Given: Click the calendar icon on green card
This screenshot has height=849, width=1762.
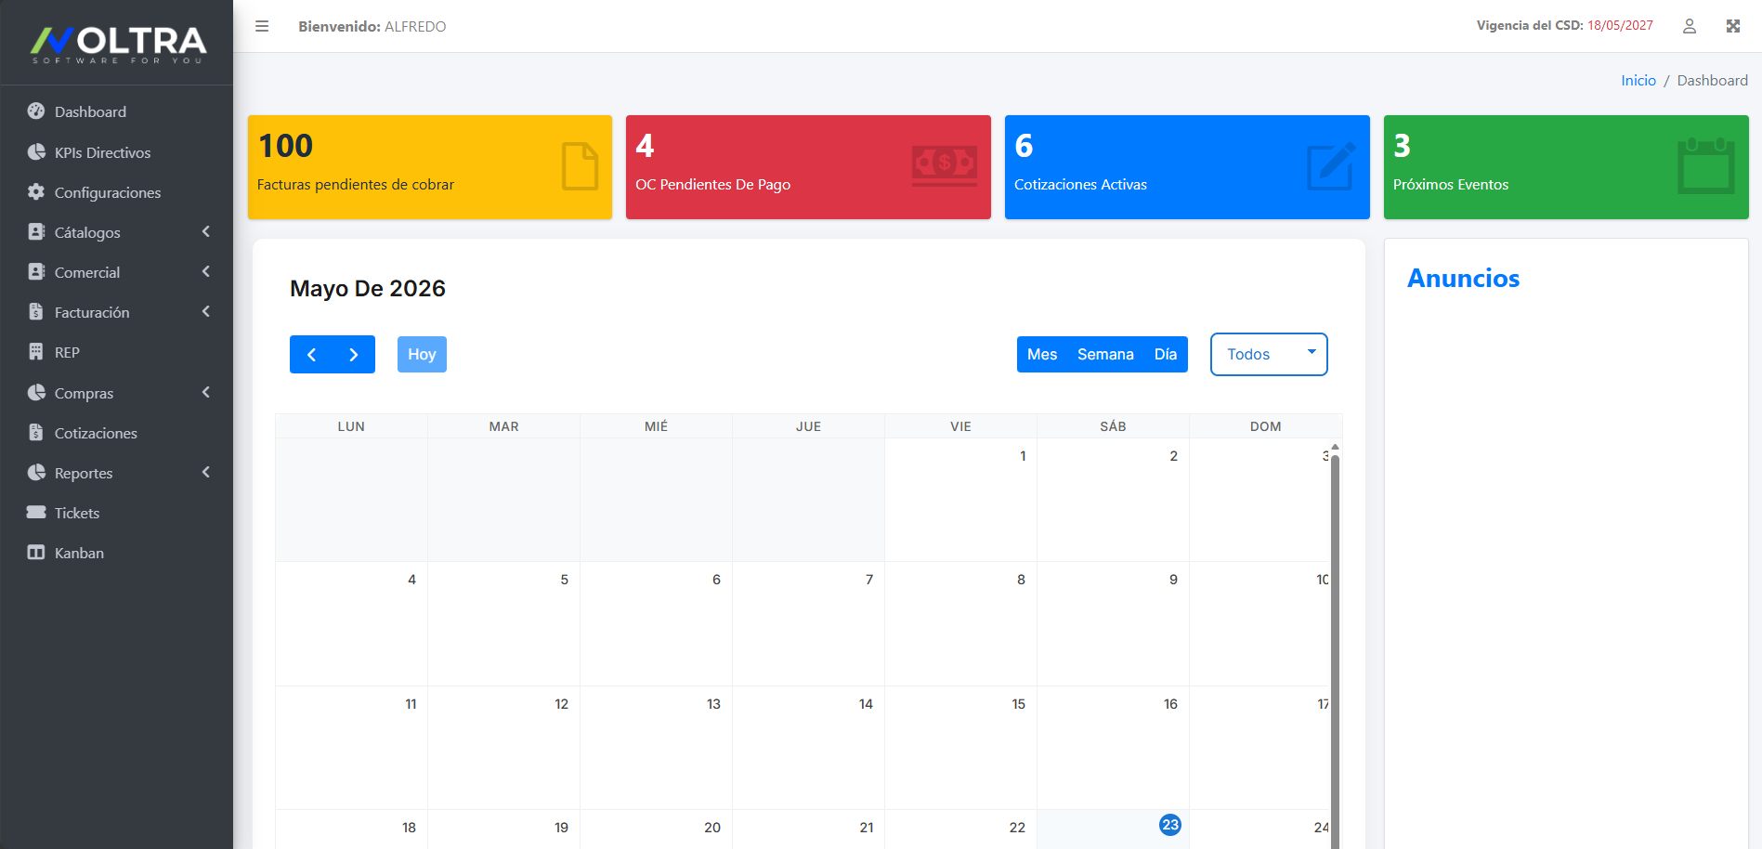Looking at the screenshot, I should [1706, 165].
